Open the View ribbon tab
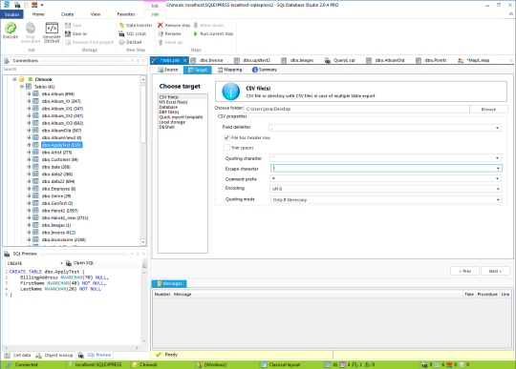 click(x=96, y=14)
